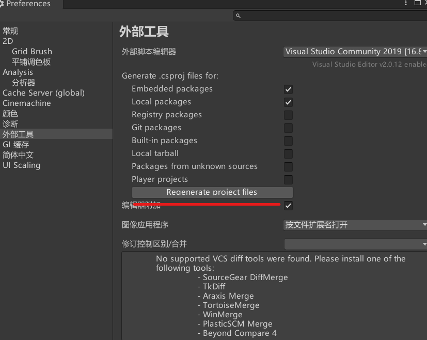Disable the Local packages checkbox
This screenshot has height=340, width=427.
pyautogui.click(x=288, y=102)
